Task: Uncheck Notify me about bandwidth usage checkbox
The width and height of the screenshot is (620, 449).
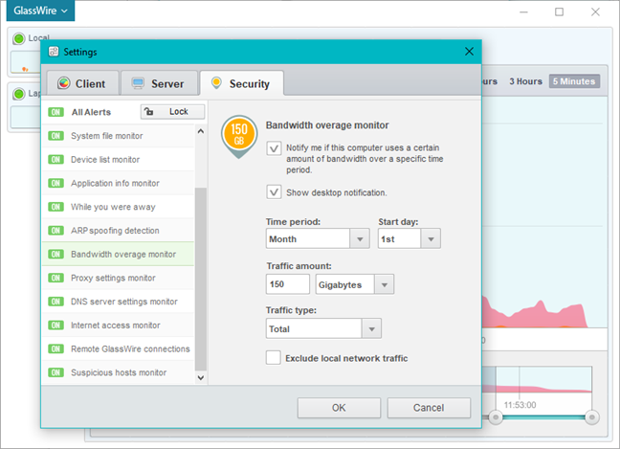Action: click(274, 148)
